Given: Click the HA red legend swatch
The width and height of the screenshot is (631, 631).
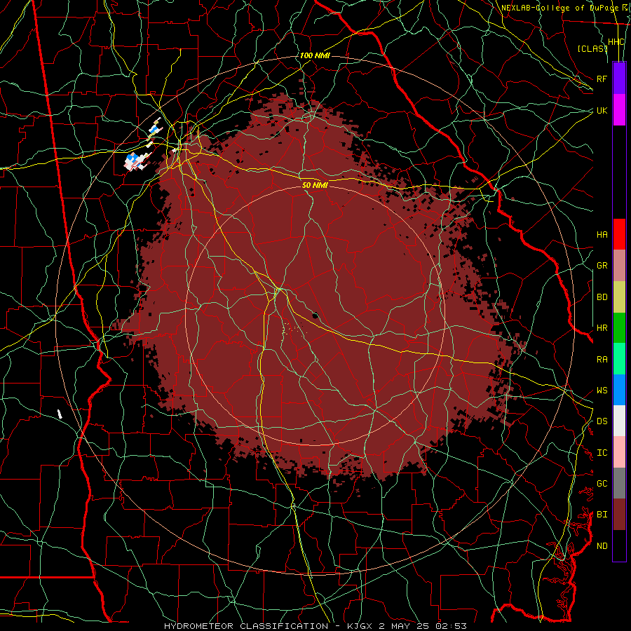Looking at the screenshot, I should tap(619, 234).
